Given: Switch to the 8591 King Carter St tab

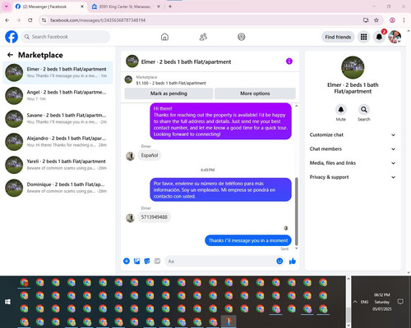Looking at the screenshot, I should tap(126, 7).
